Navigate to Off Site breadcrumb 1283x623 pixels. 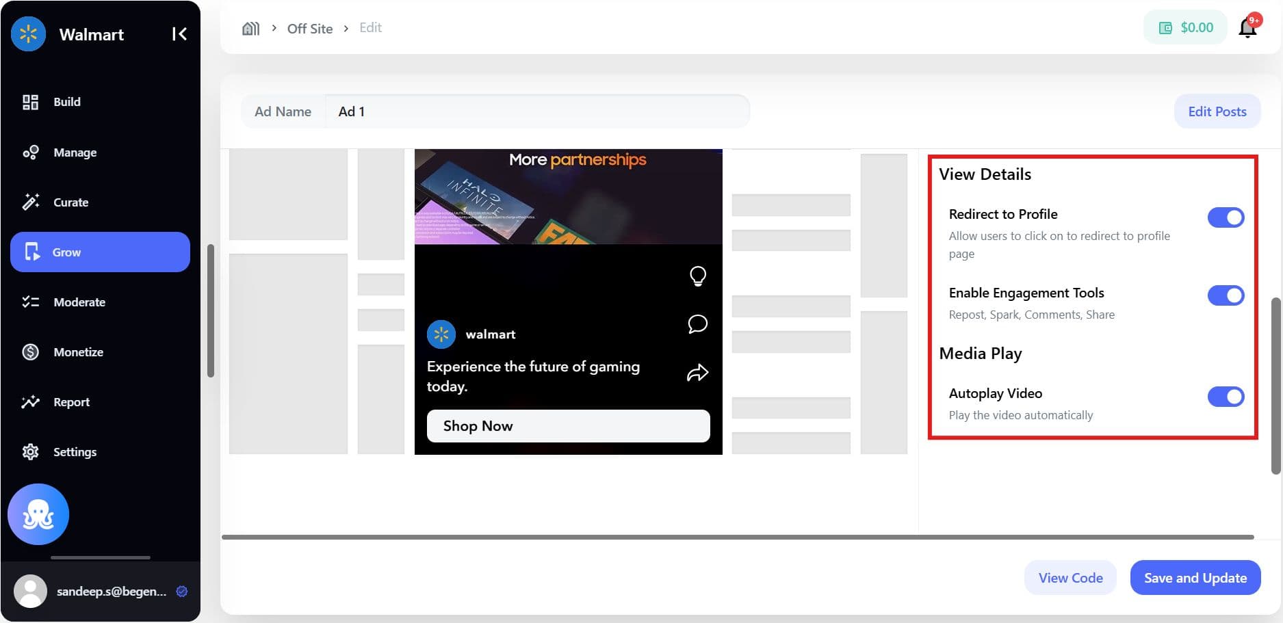point(310,29)
